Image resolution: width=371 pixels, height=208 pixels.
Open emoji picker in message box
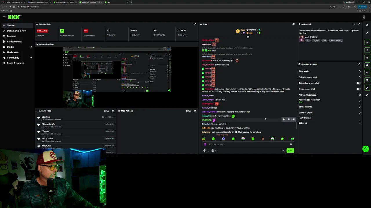tap(291, 144)
